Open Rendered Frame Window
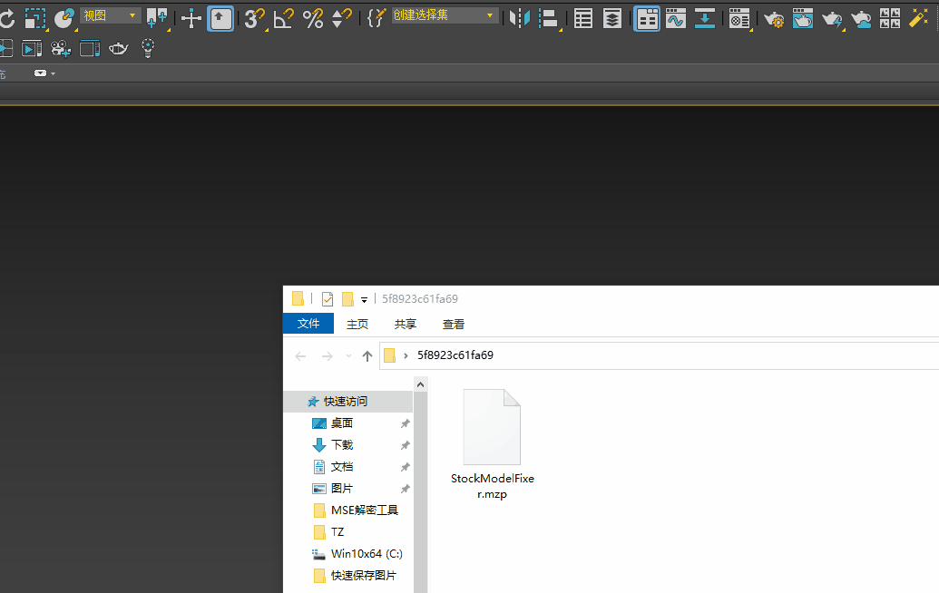The image size is (939, 593). (x=803, y=18)
